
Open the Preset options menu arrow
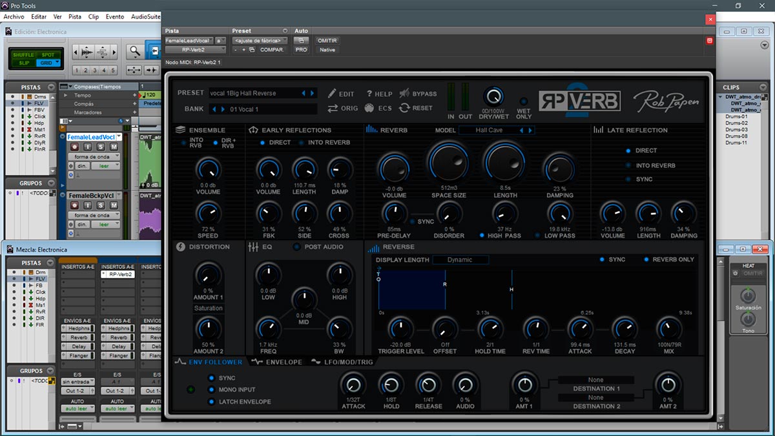285,31
